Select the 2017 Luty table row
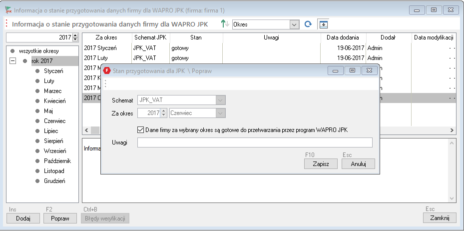The width and height of the screenshot is (464, 231). point(269,58)
